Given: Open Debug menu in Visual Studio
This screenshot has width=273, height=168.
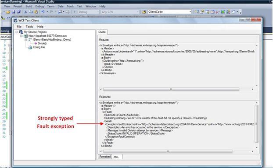Looking at the screenshot, I should pyautogui.click(x=40, y=6).
